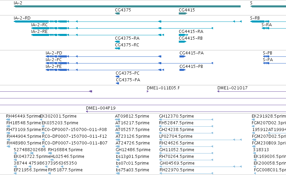Click the EK302031.5prime EST label
Screen dimensions: 286x175
(x=58, y=116)
